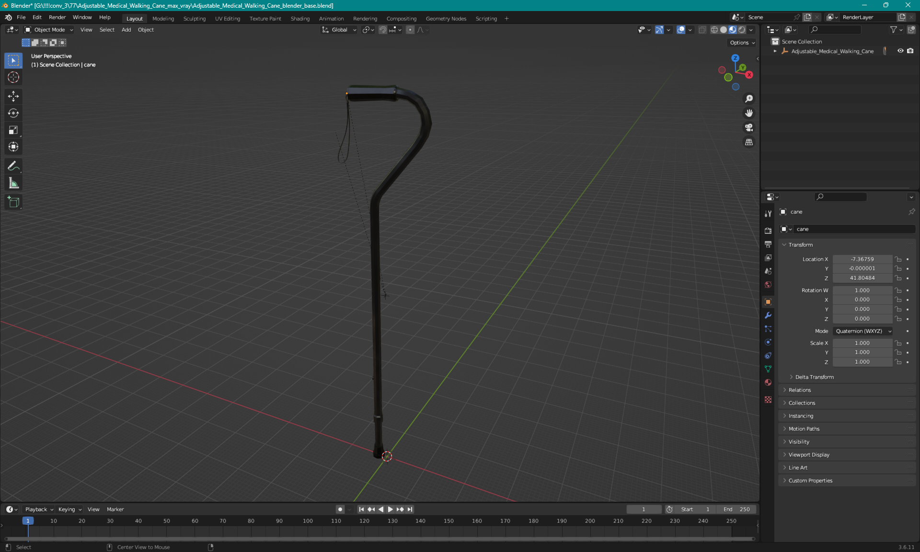
Task: Open the viewport Add menu
Action: pos(126,30)
